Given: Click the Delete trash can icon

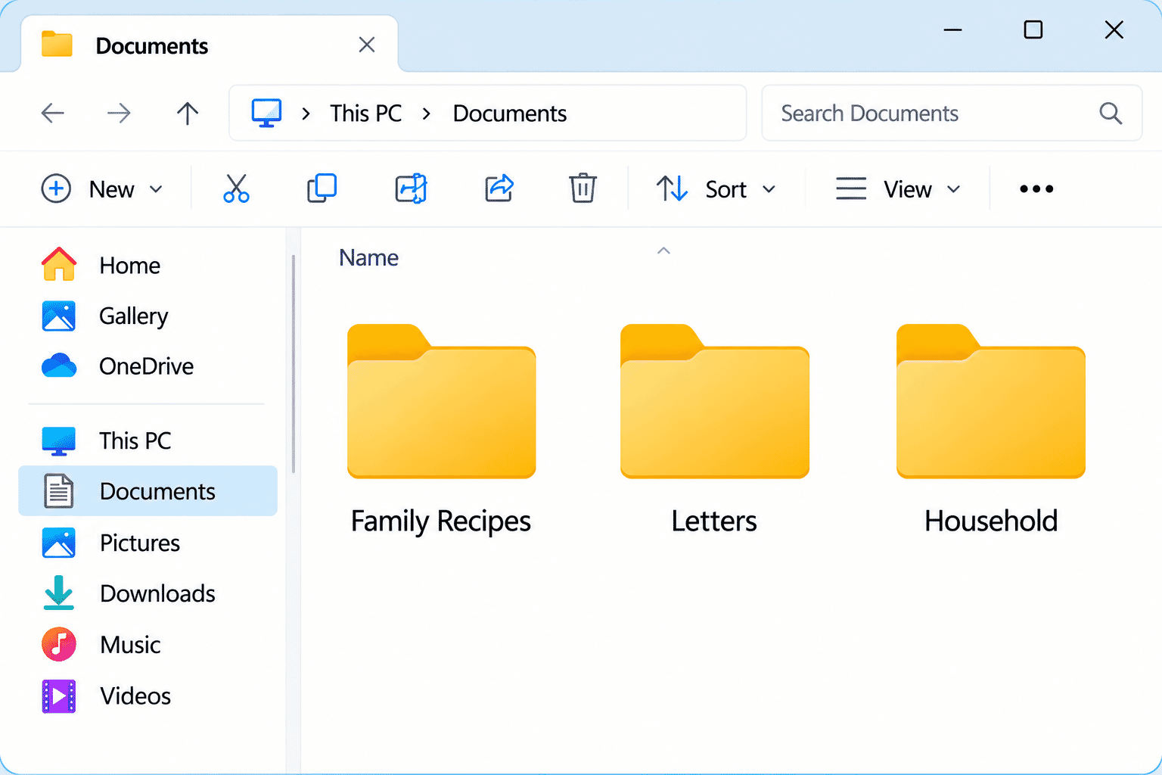Looking at the screenshot, I should (583, 188).
